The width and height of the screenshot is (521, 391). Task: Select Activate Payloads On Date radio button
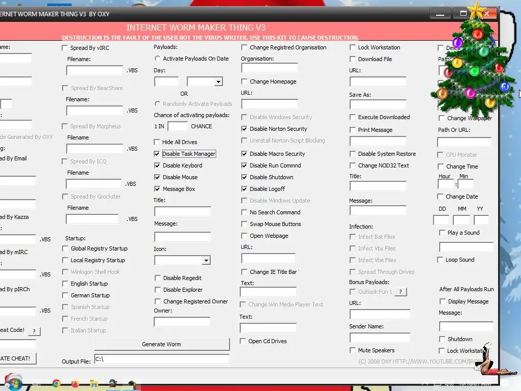157,59
